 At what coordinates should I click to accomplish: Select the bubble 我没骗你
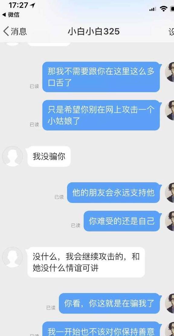(49, 157)
